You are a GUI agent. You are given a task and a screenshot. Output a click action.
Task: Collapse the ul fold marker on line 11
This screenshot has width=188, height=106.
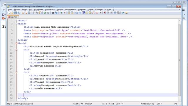[x=16, y=50]
